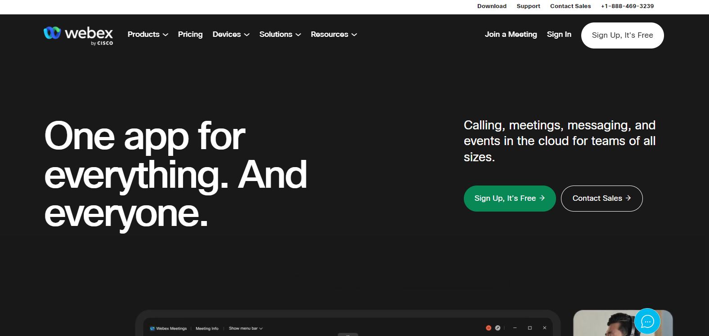This screenshot has width=709, height=336.
Task: Click Contact Sales in the top bar
Action: pos(570,6)
